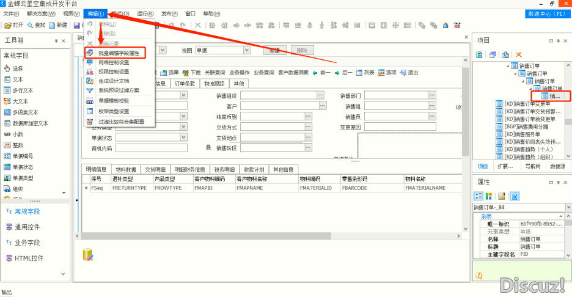Click the 帮助中心 (F1) button
This screenshot has height=297, width=572.
(547, 13)
